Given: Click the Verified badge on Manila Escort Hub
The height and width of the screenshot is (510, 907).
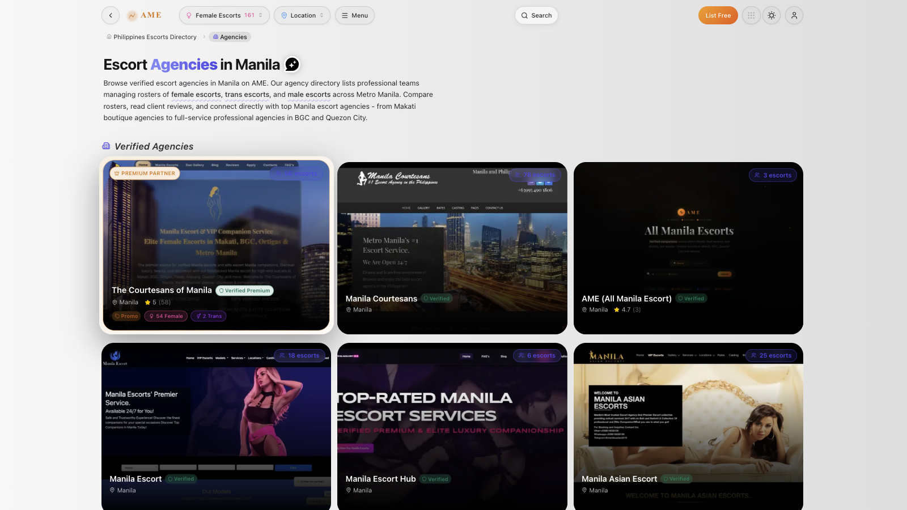Looking at the screenshot, I should pos(435,479).
